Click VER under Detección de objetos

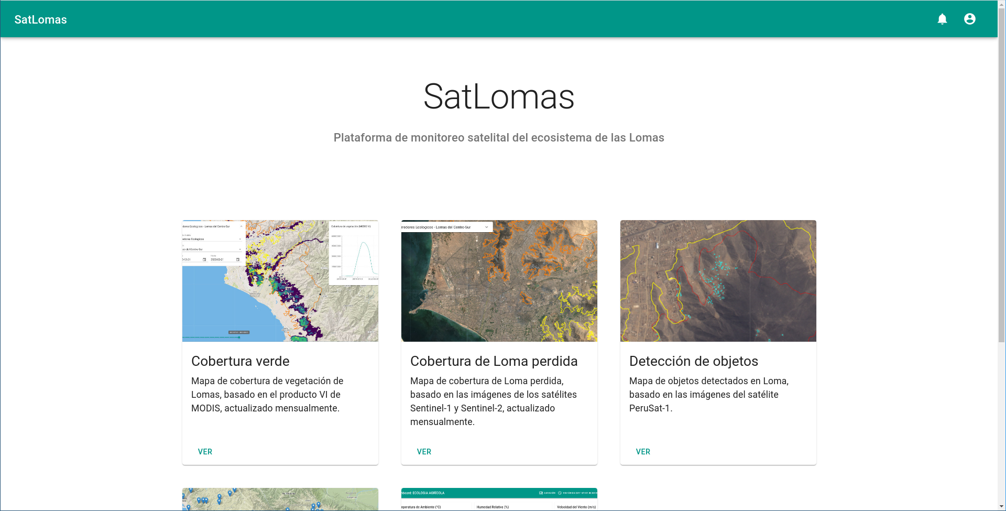tap(643, 452)
